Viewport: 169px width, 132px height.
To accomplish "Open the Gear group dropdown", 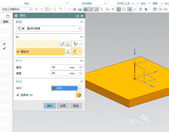I will pyautogui.click(x=149, y=3).
